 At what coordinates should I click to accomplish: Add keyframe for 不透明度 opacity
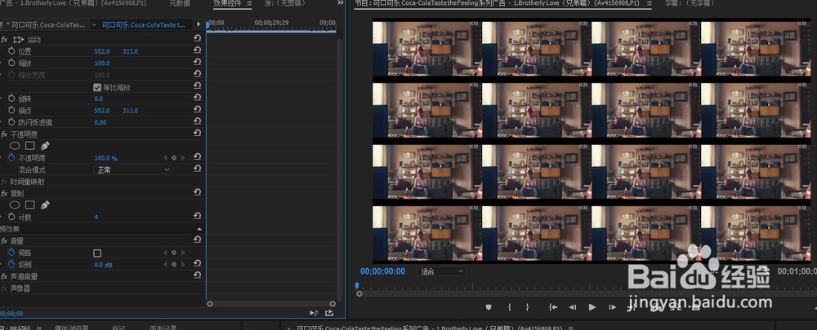click(174, 157)
